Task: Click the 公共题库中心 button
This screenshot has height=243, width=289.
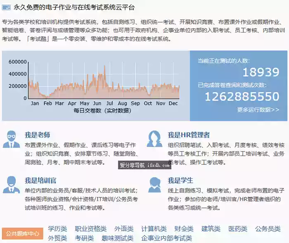Action: tap(23, 234)
